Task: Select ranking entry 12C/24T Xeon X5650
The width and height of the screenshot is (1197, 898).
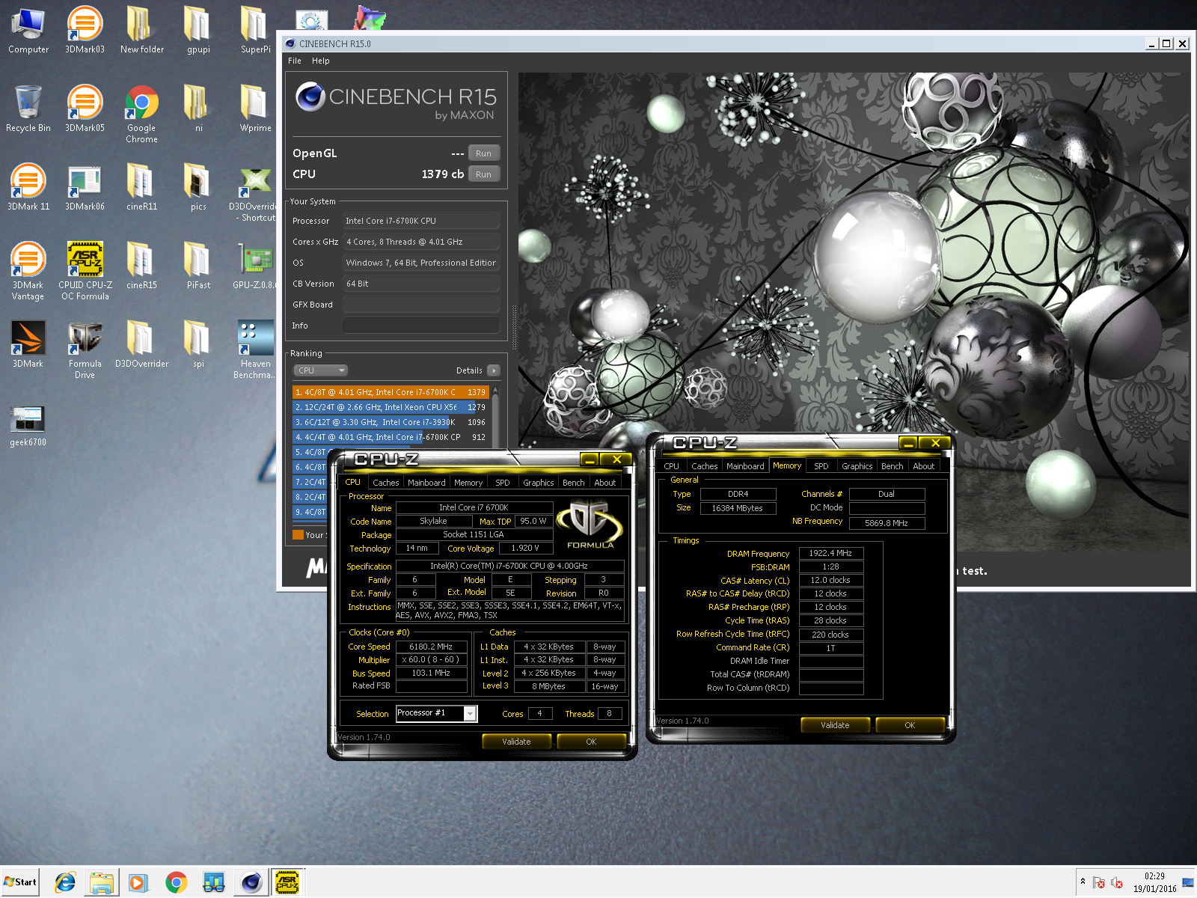Action: coord(391,407)
